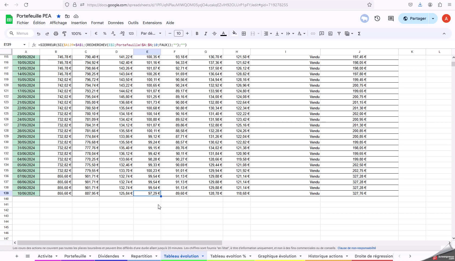
Task: Increase the font size with plus
Action: click(187, 34)
